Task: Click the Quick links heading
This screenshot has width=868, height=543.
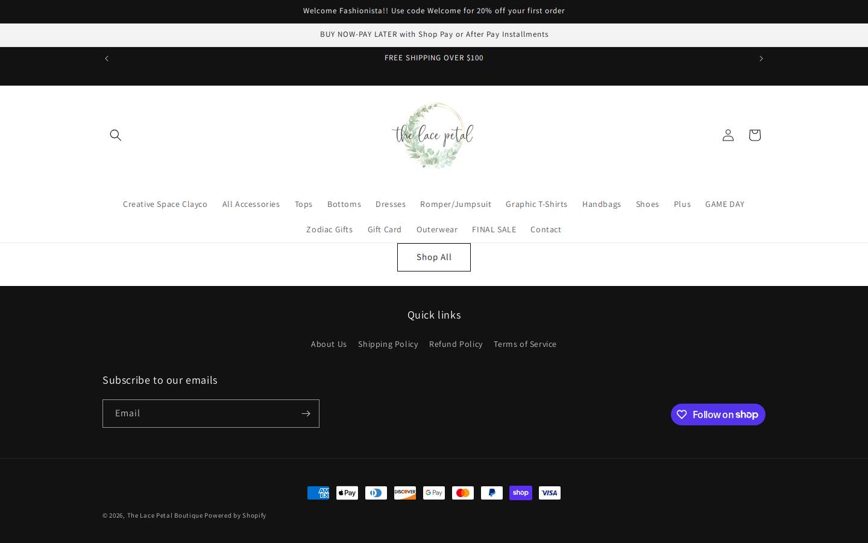Action: 434,315
